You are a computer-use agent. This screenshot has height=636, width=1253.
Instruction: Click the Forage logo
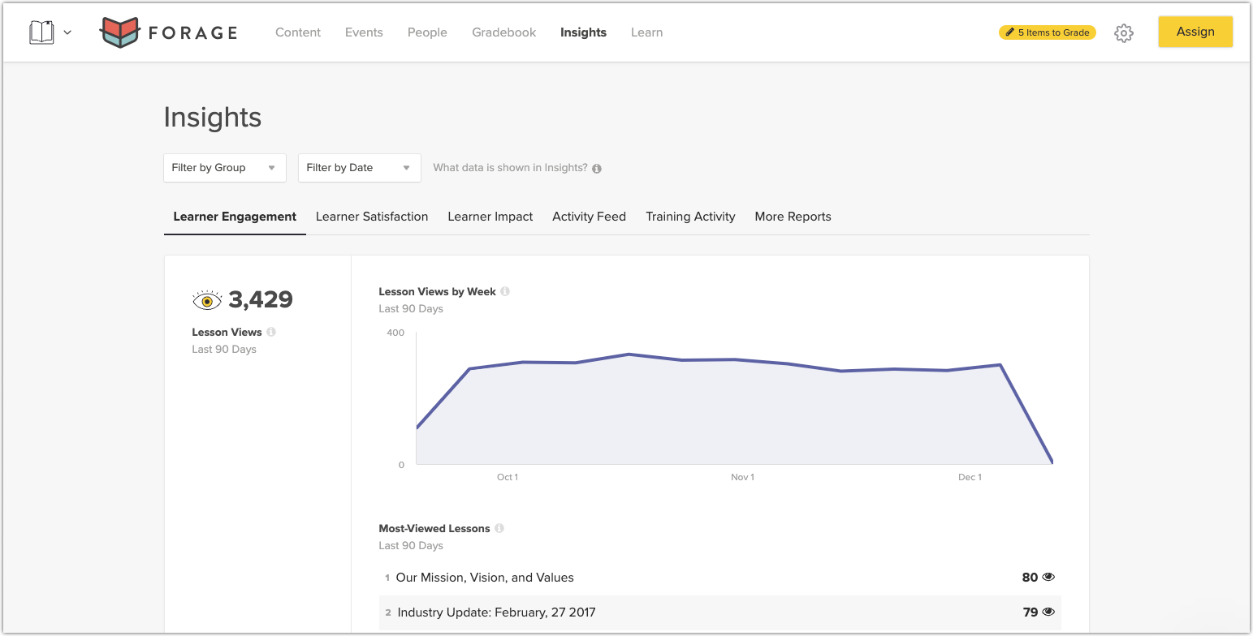tap(169, 32)
